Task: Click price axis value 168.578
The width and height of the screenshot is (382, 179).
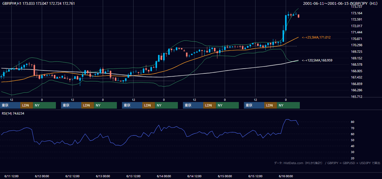Action: point(356,64)
